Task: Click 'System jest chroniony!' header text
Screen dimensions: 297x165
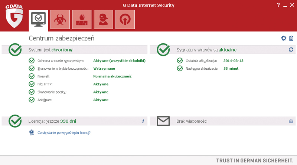Action: (51, 50)
